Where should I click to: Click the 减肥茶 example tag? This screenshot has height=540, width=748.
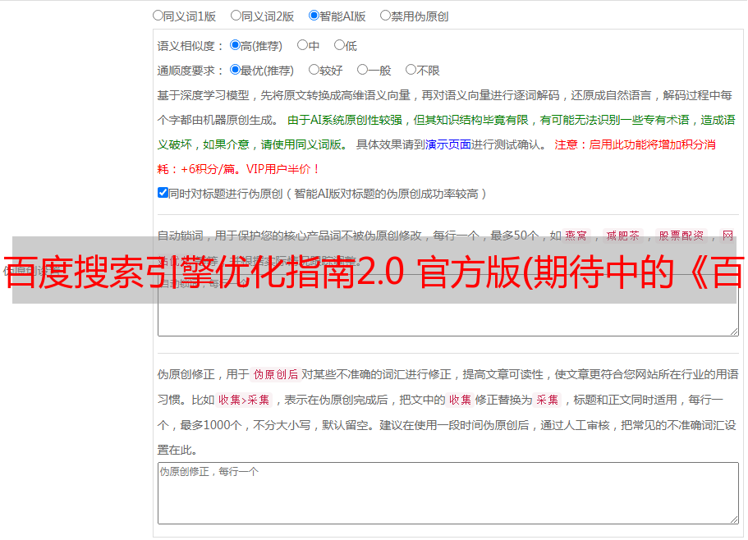623,236
